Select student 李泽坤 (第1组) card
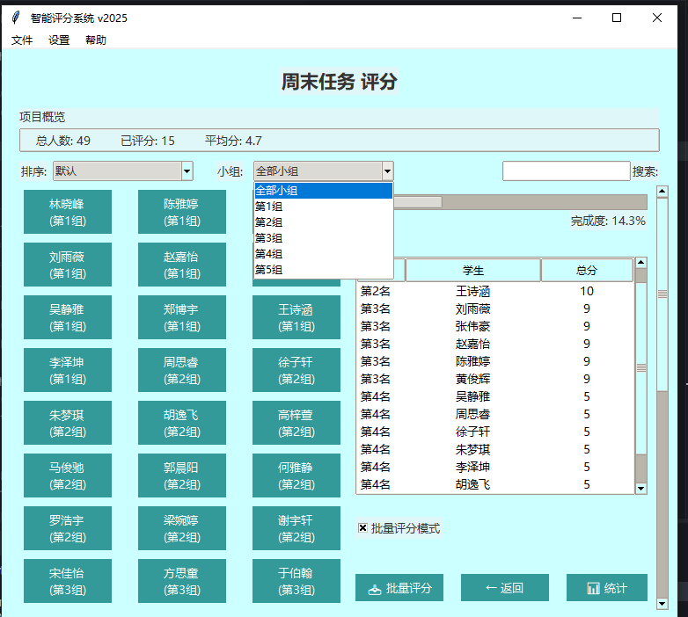This screenshot has width=688, height=617. [68, 370]
